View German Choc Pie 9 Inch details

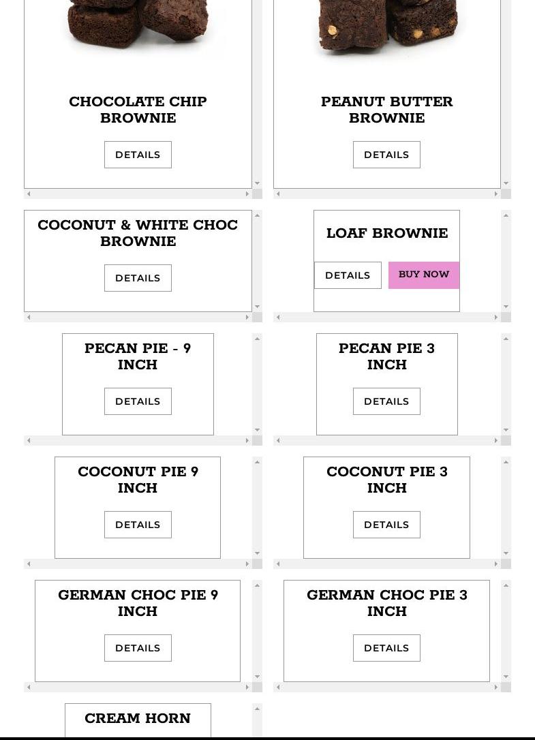pyautogui.click(x=138, y=648)
